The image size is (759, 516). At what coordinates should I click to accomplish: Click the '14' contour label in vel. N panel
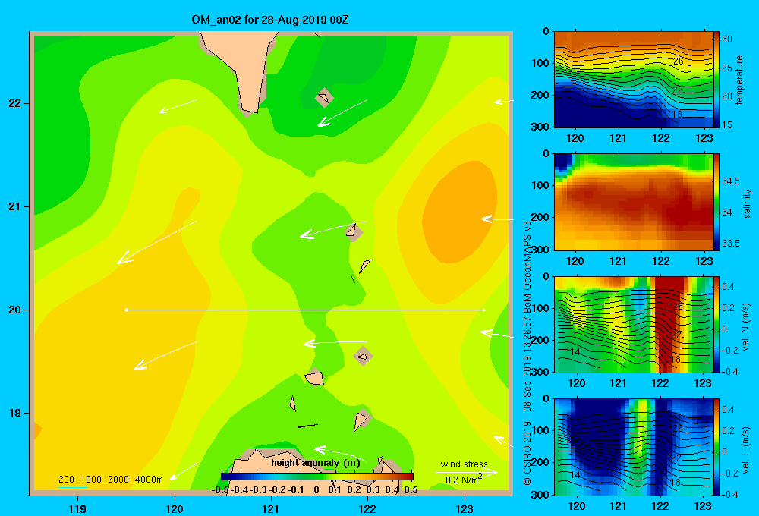tap(575, 352)
